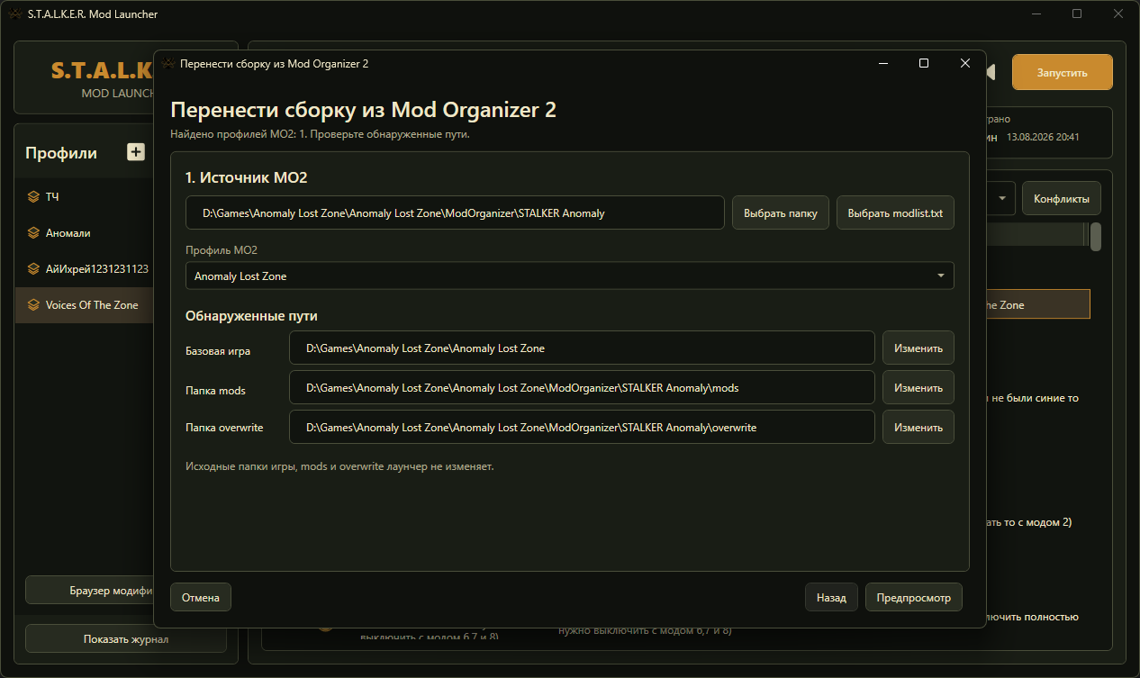
Task: Click the add profile plus icon
Action: pyautogui.click(x=136, y=152)
